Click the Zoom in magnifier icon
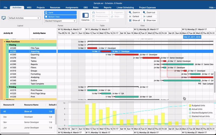Image resolution: width=216 pixels, height=135 pixels. coord(130,12)
